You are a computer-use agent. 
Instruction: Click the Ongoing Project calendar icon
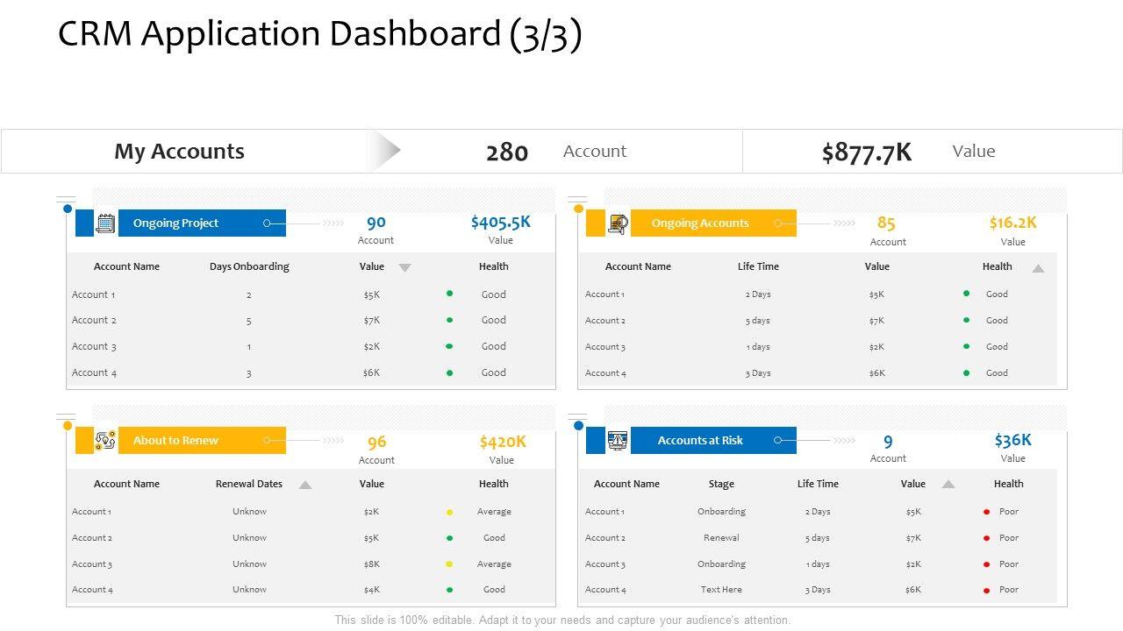coord(105,223)
